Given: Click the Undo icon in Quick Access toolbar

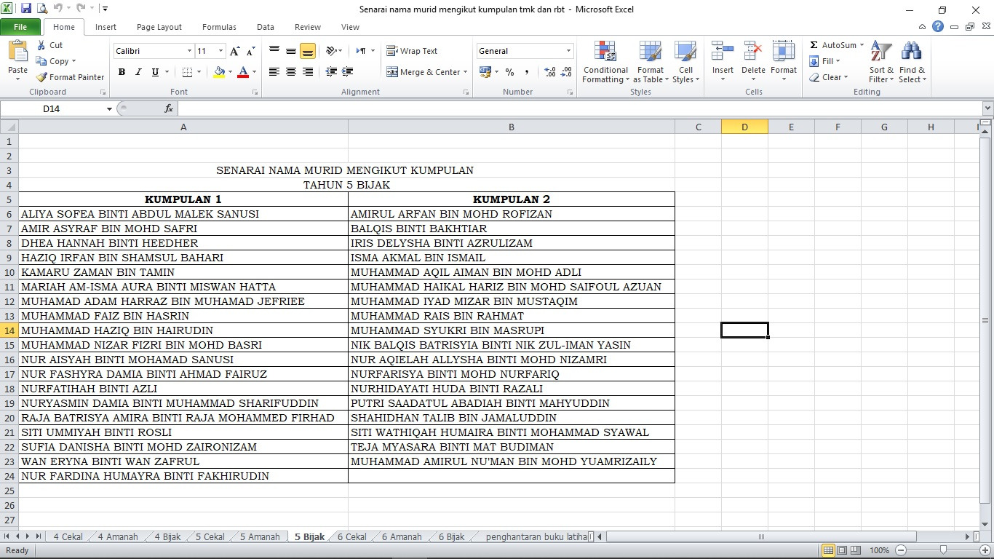Looking at the screenshot, I should tap(57, 9).
